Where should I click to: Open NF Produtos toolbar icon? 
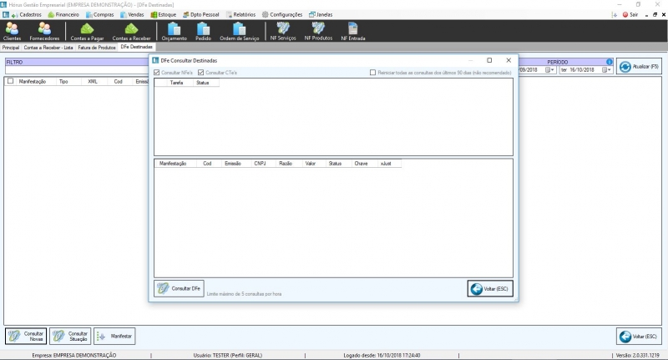pos(318,31)
